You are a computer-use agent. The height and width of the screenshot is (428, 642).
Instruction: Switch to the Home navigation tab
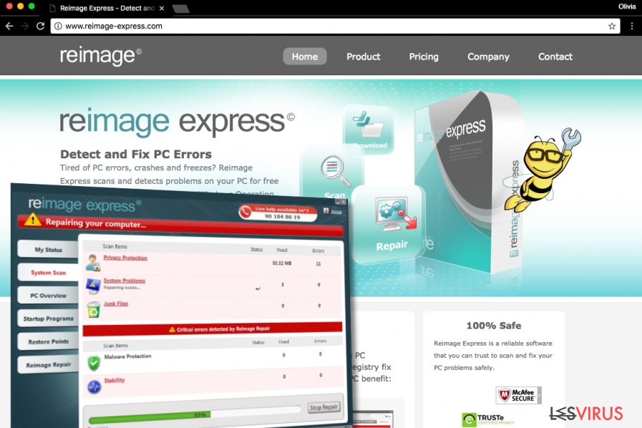pyautogui.click(x=304, y=56)
